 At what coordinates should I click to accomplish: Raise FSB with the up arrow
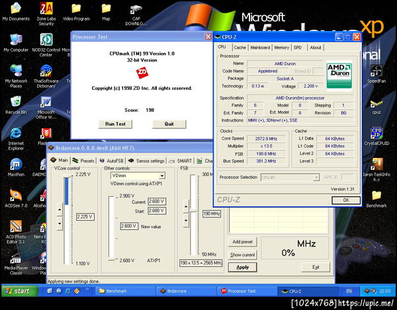(186, 206)
